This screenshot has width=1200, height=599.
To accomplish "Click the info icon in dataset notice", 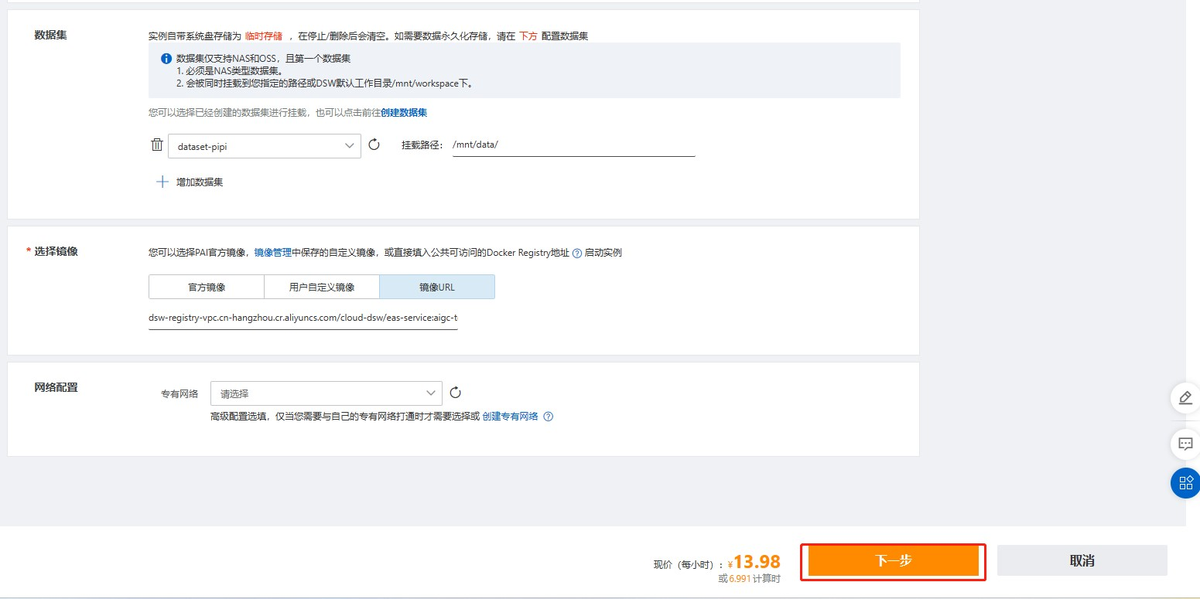I will click(166, 59).
